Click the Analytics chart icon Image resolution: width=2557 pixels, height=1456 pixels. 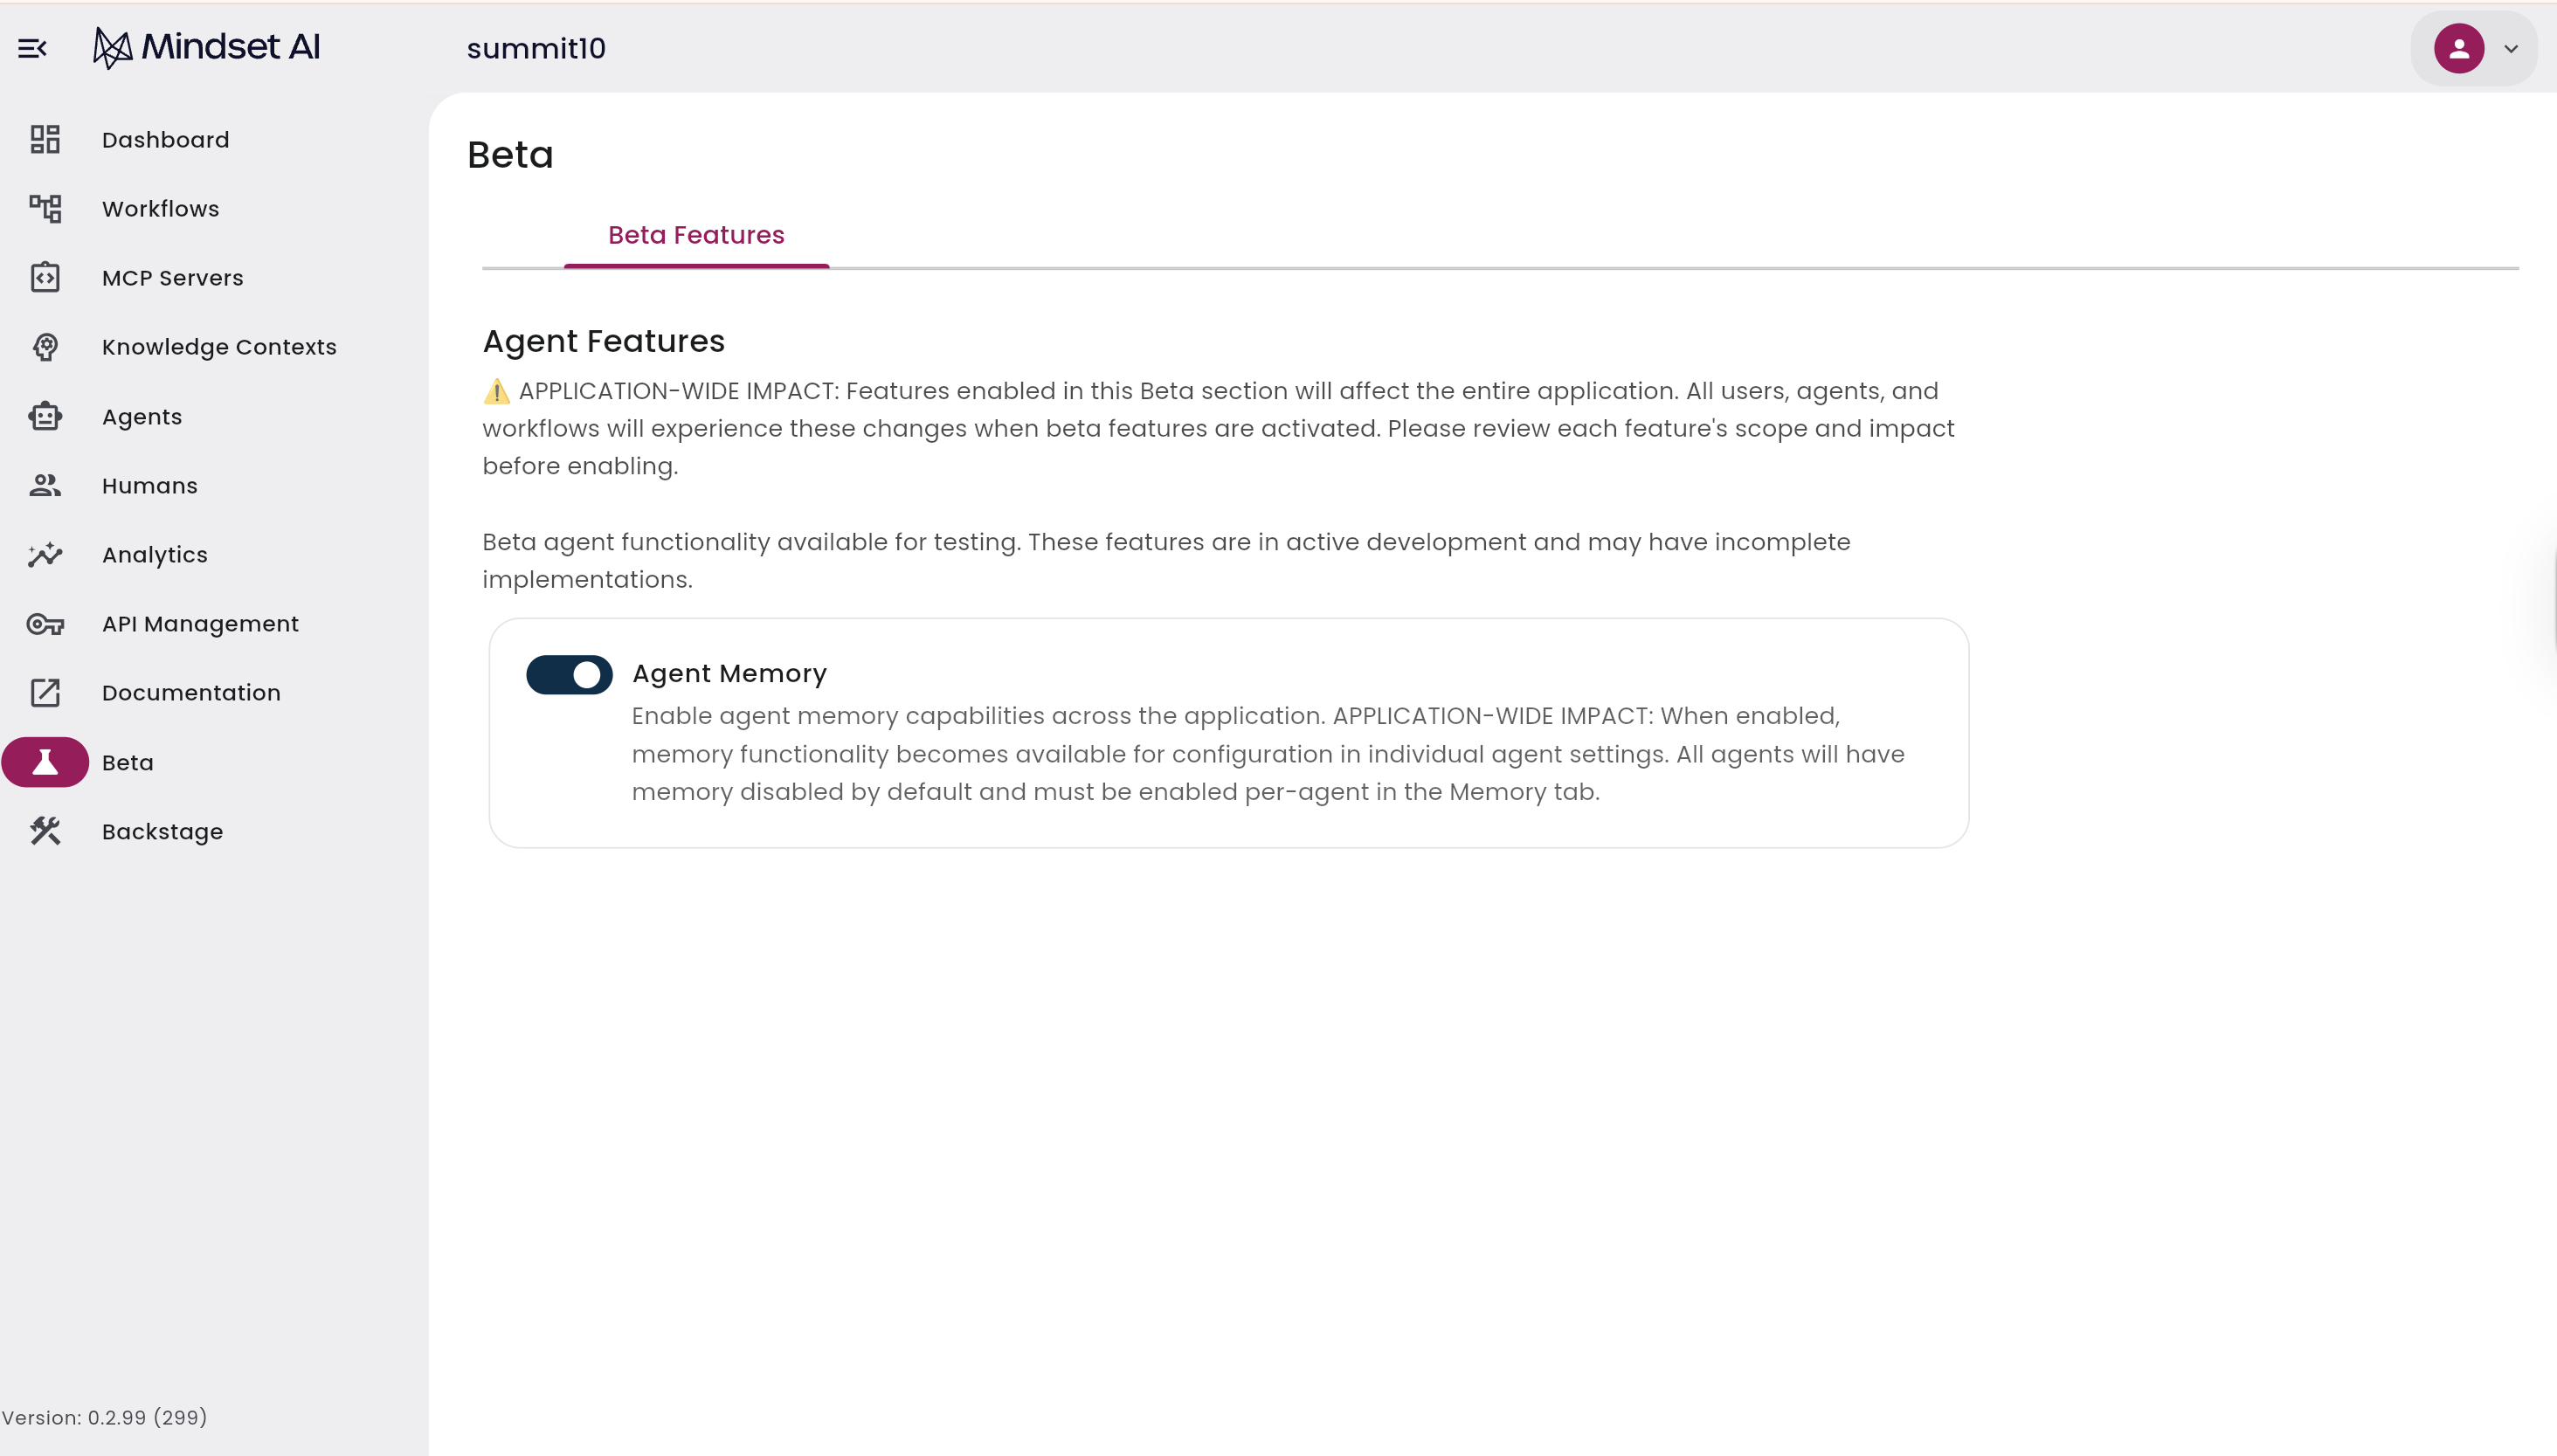(x=45, y=554)
